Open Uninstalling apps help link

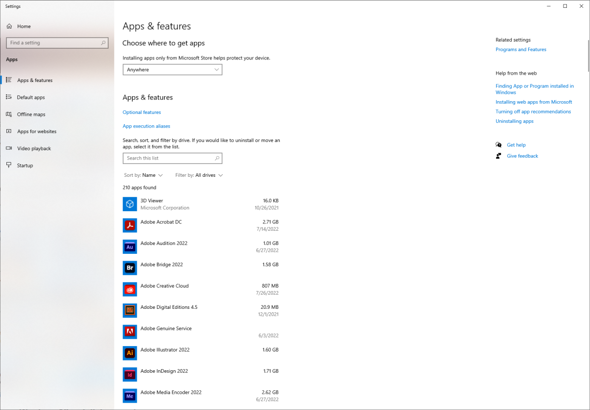(x=514, y=121)
